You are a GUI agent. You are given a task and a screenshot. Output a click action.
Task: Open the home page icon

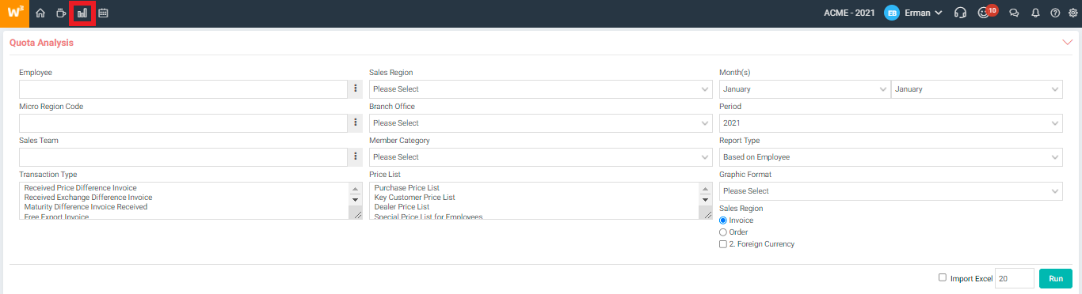[x=40, y=13]
